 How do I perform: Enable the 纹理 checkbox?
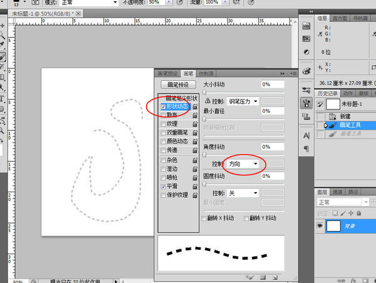coord(164,124)
